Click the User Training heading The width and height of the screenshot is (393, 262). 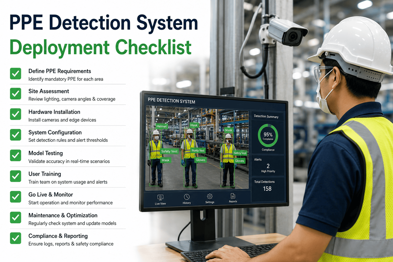45,174
